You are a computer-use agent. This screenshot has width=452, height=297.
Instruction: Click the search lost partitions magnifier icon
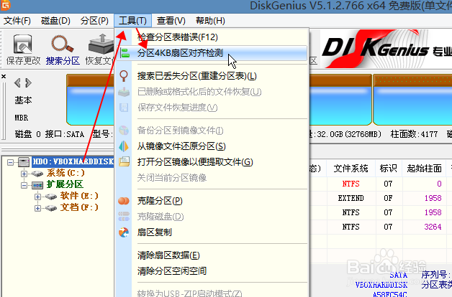click(124, 76)
